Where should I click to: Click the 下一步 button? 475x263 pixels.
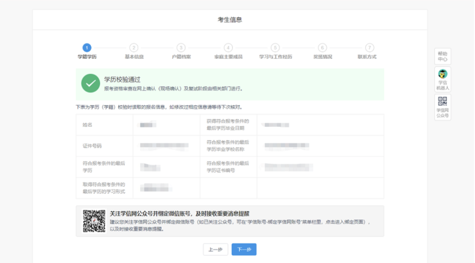click(244, 249)
